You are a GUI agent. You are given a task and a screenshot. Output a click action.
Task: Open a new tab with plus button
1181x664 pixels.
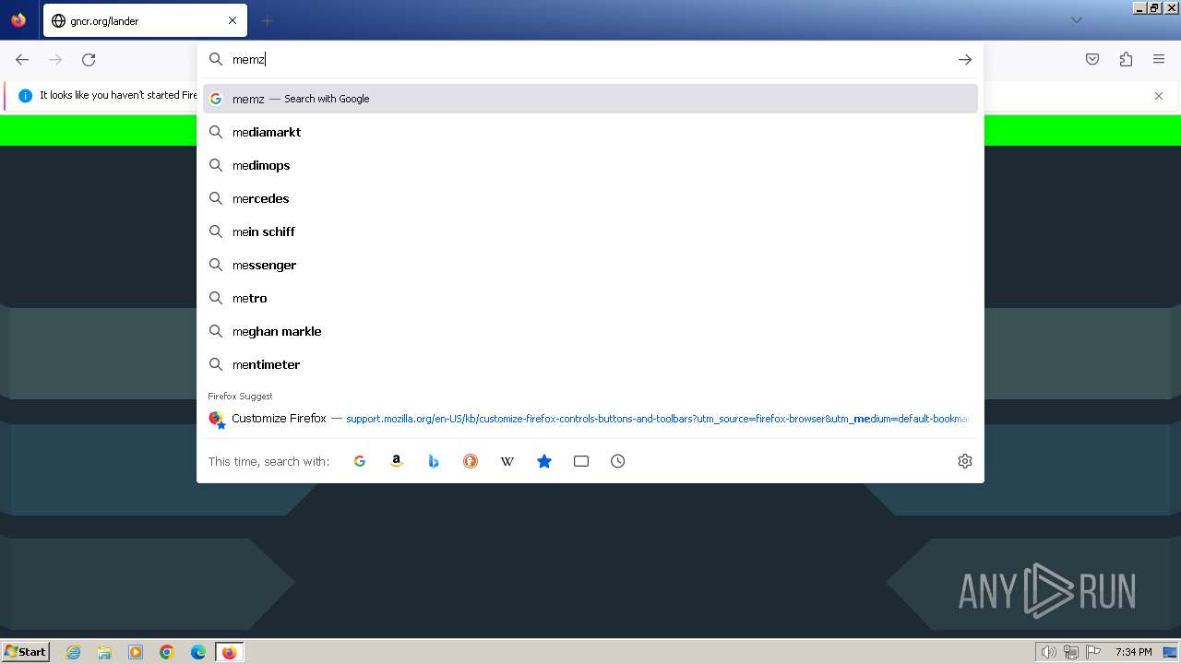[267, 20]
